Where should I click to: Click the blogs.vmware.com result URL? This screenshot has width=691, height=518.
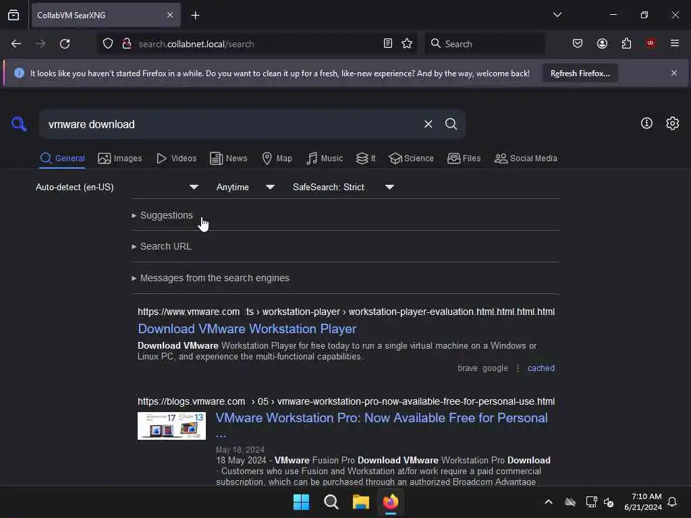(x=346, y=402)
